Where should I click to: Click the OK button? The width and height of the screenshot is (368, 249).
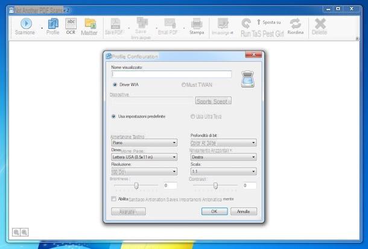(x=214, y=211)
